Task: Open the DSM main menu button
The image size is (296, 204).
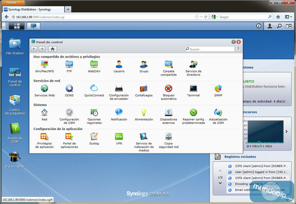Action: coord(17,26)
